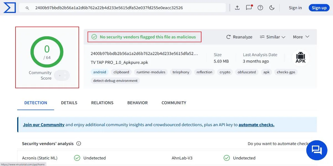The width and height of the screenshot is (333, 166).
Task: Open the floating chat support button
Action: 317,150
